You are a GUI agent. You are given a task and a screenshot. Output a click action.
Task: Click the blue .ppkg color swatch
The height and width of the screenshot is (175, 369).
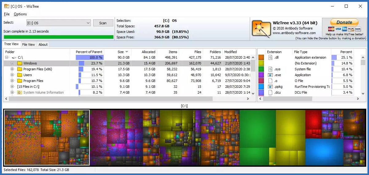pos(261,87)
